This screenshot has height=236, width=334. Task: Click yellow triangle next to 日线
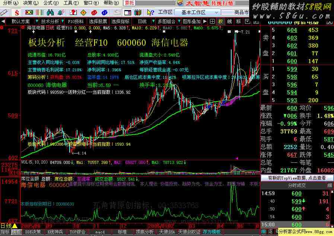(15, 226)
